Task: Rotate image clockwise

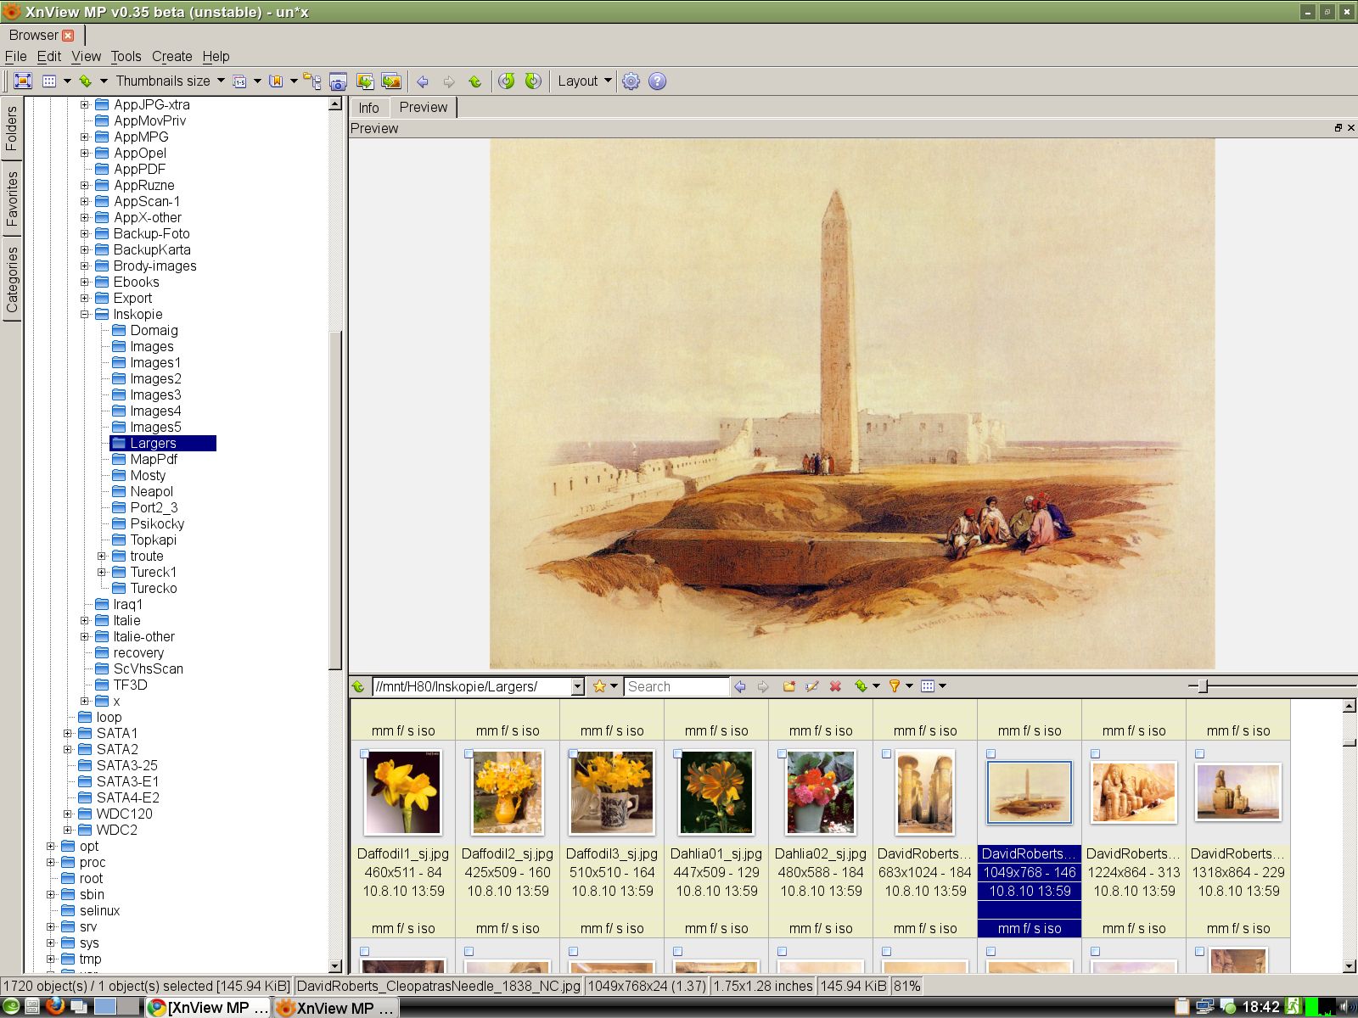Action: click(533, 81)
